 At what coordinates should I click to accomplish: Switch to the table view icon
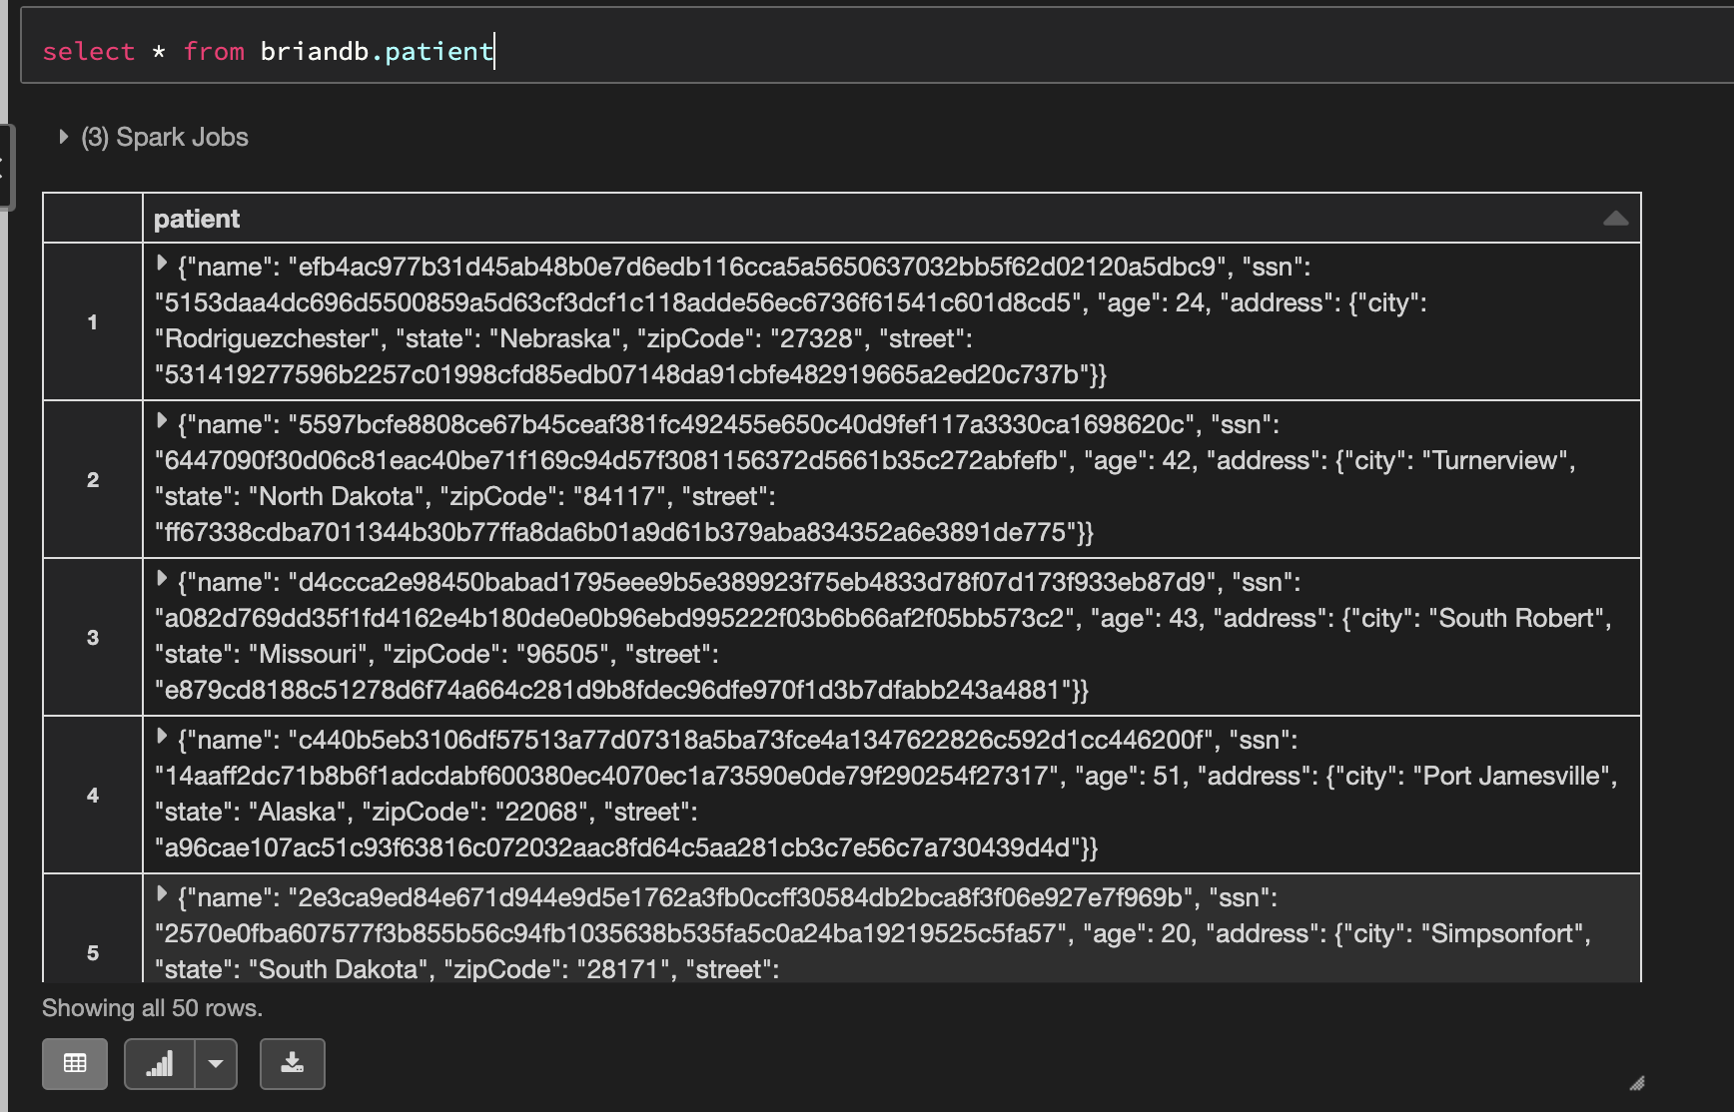pos(75,1063)
